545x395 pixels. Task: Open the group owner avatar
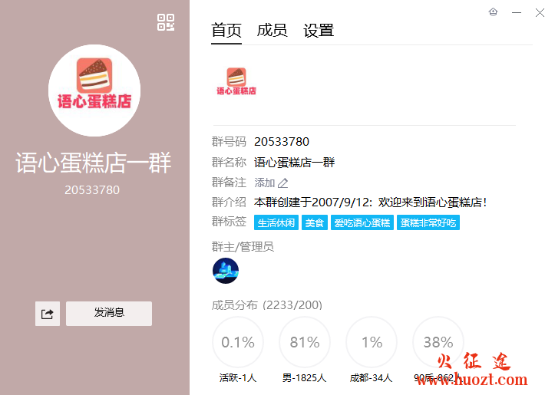point(226,271)
